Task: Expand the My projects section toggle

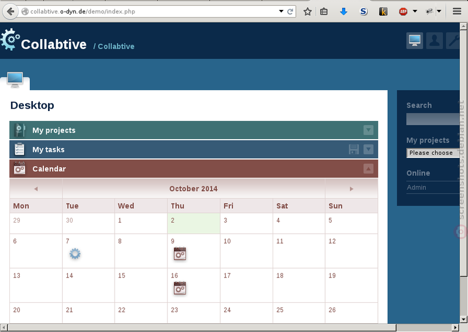Action: coord(369,130)
